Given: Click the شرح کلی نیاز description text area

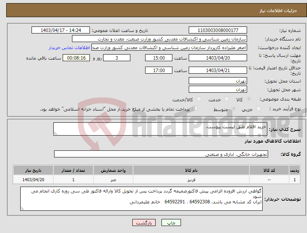Looking at the screenshot, I should [160, 129].
